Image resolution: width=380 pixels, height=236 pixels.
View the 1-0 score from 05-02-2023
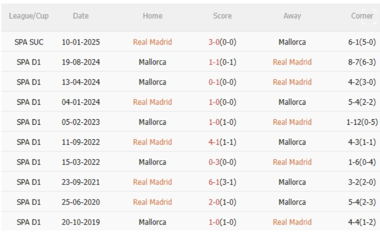click(x=222, y=122)
